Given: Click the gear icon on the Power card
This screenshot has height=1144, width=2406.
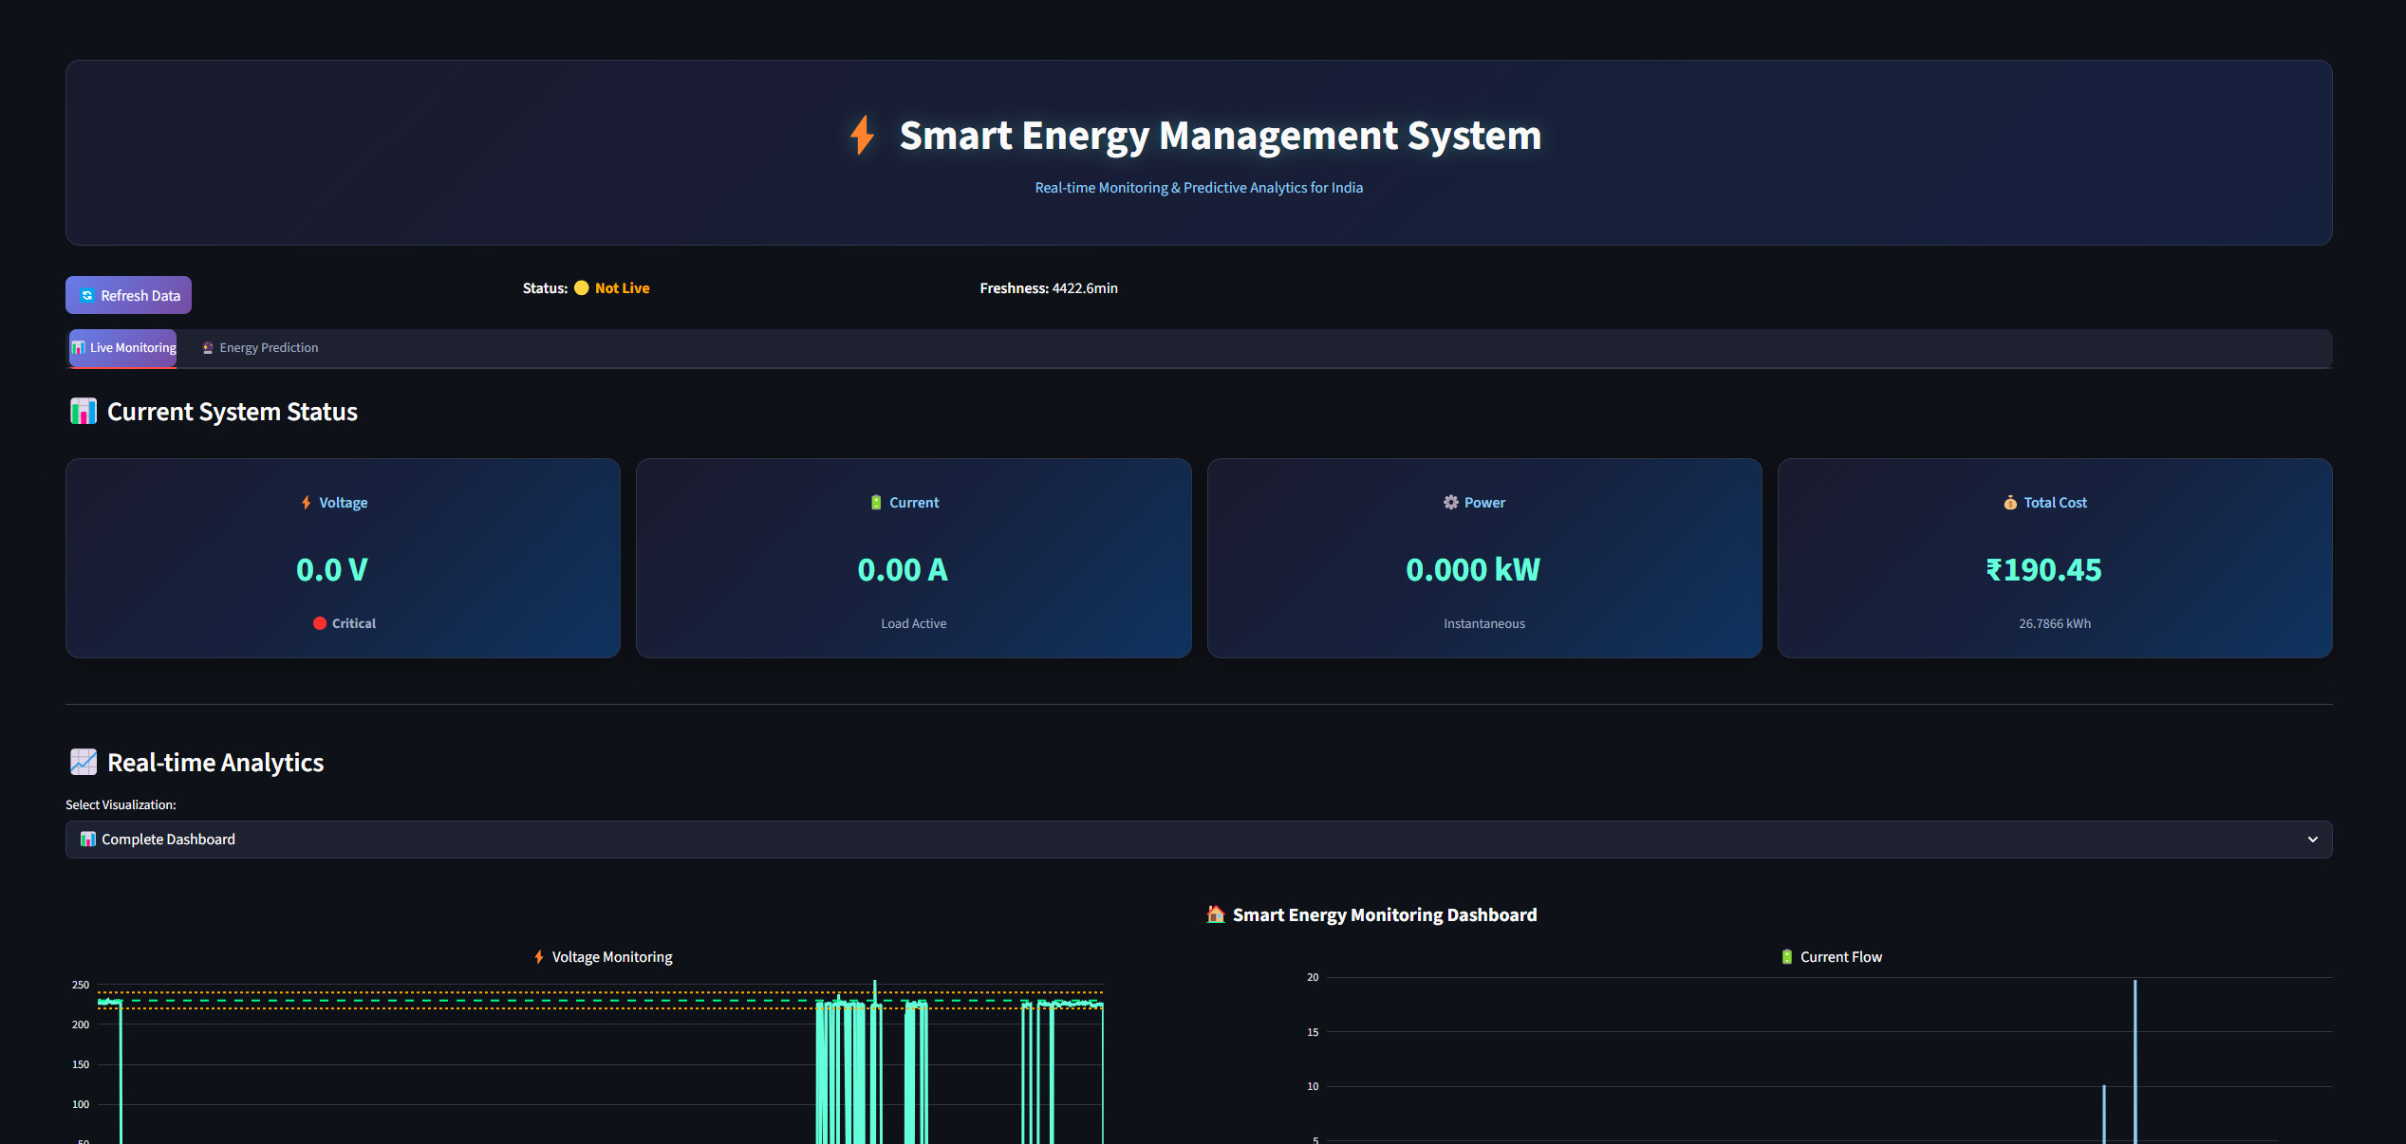Looking at the screenshot, I should [1451, 503].
